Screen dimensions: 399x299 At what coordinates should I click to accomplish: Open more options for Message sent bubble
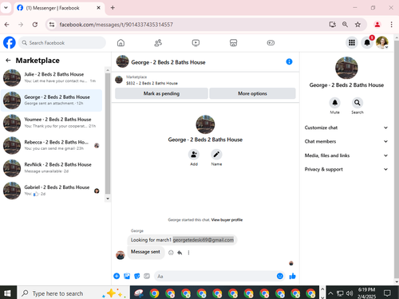point(188,253)
